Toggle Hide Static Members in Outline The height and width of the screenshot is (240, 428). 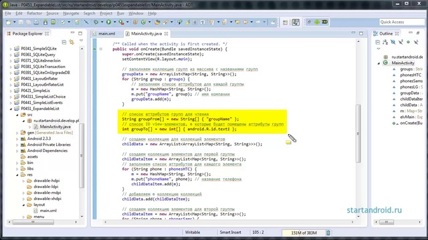[x=401, y=42]
